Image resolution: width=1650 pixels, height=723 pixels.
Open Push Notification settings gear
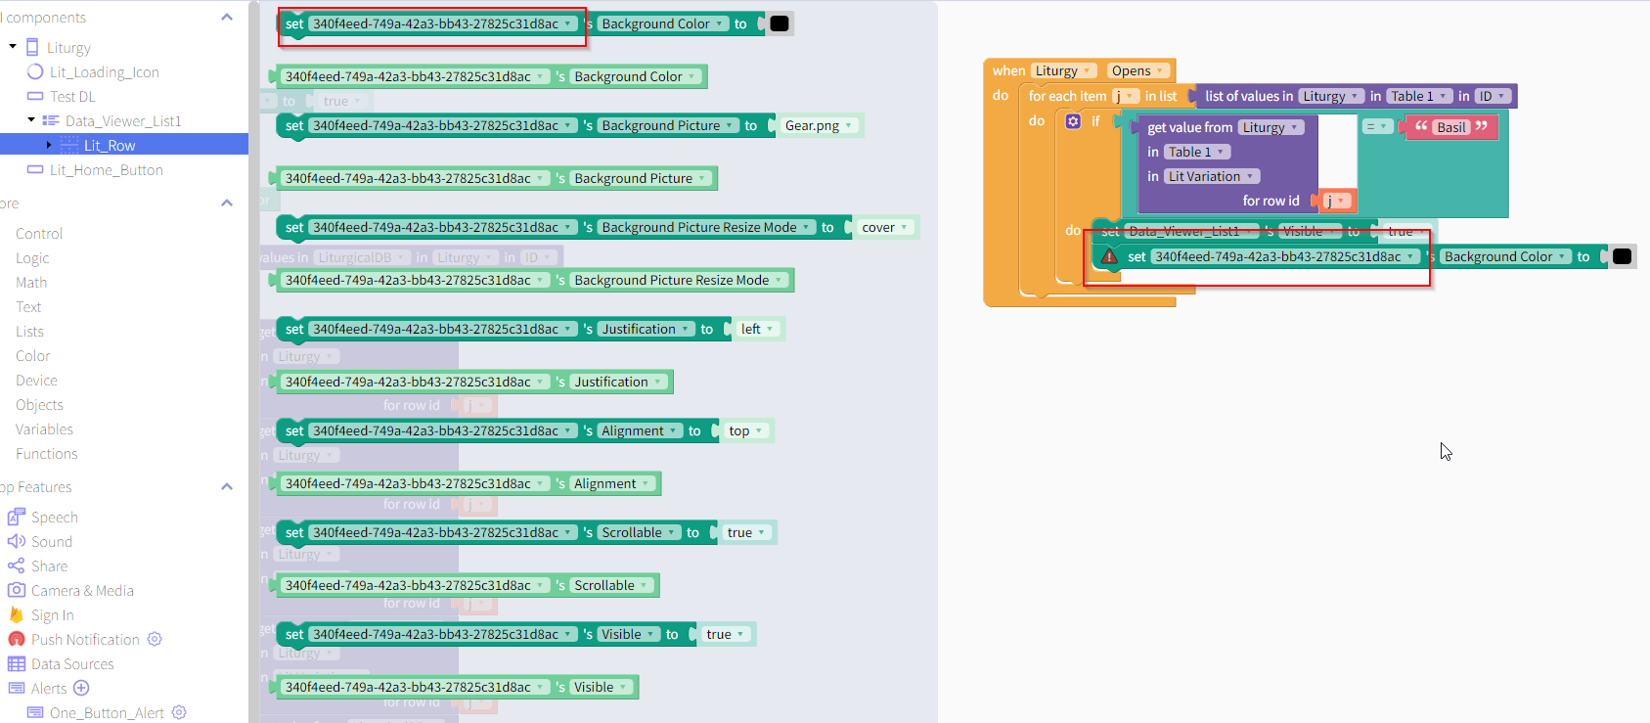click(x=155, y=639)
